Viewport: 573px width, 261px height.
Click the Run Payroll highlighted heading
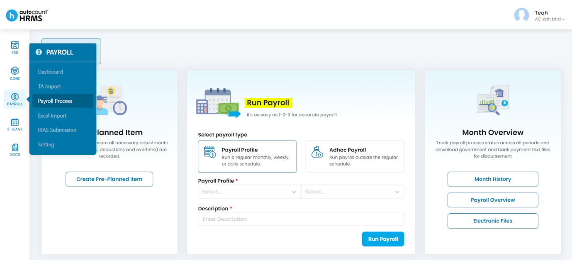268,103
